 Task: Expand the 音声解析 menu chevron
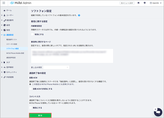pos(2,67)
